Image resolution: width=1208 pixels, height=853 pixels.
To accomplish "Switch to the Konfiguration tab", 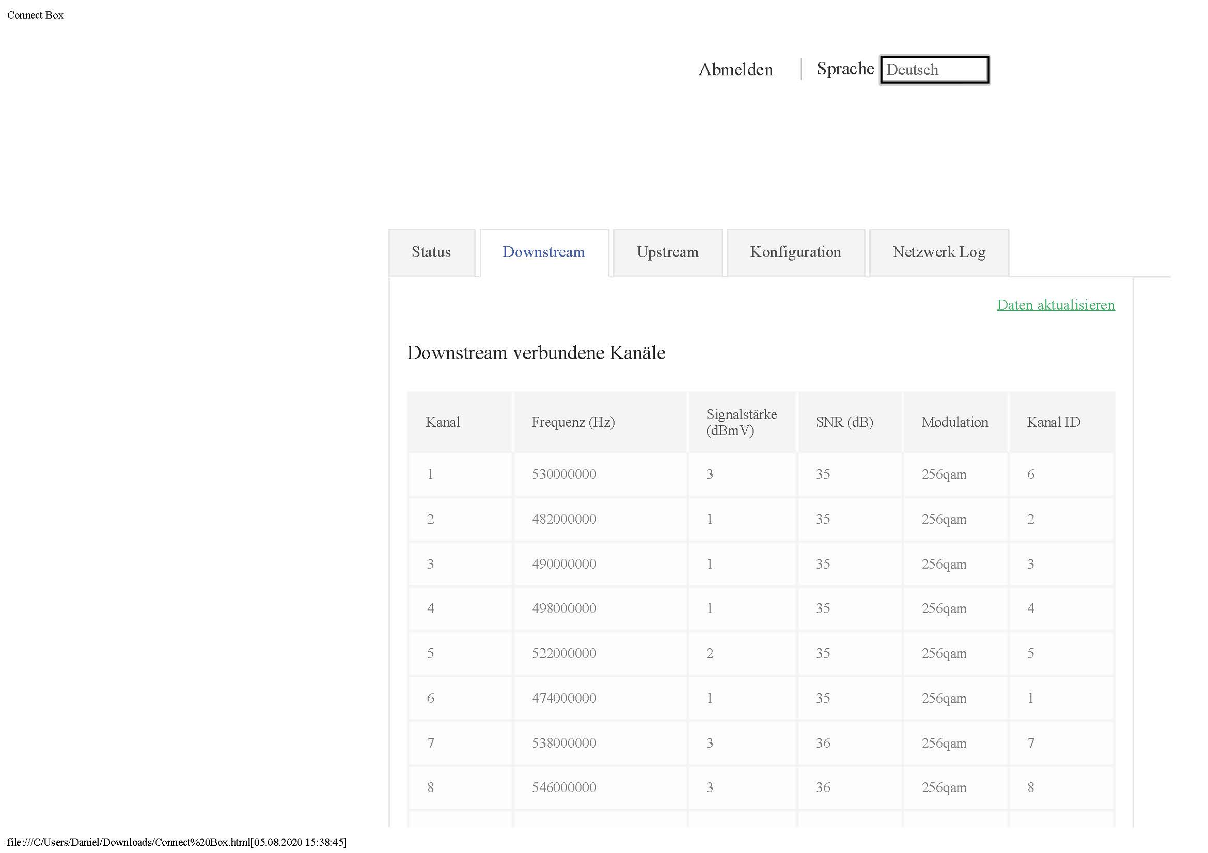I will coord(795,252).
